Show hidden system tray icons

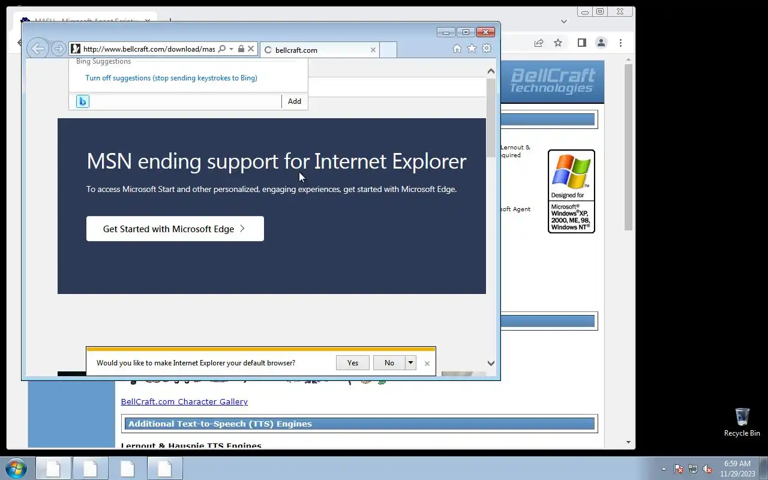(664, 469)
